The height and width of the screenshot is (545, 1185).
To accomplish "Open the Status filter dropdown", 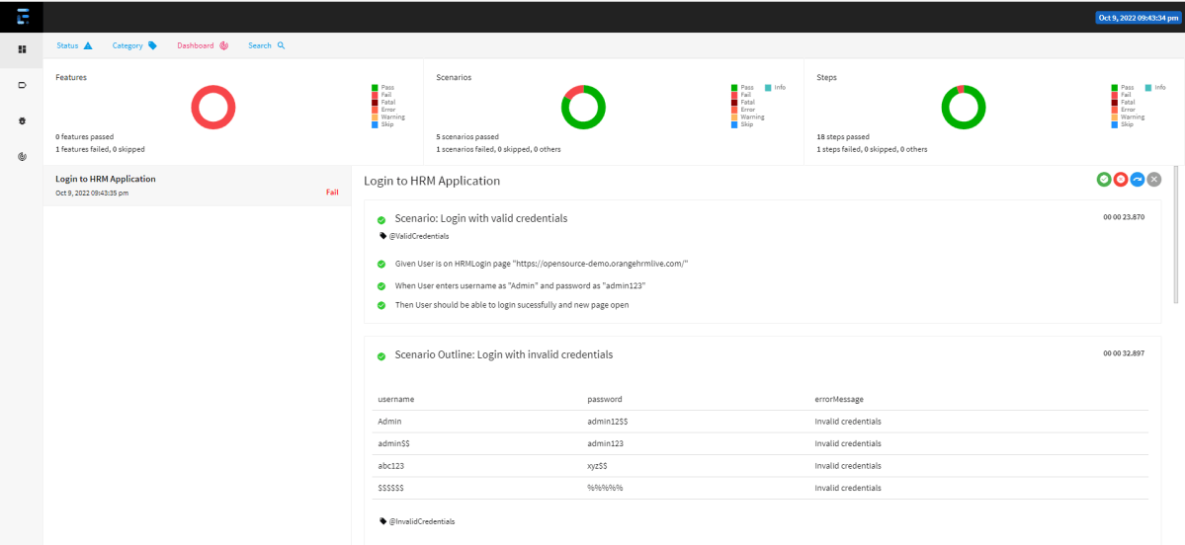I will coord(74,45).
